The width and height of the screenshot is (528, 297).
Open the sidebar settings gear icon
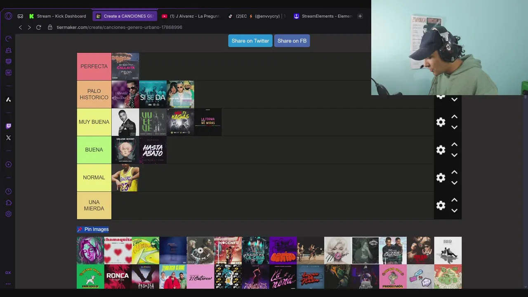click(8, 214)
